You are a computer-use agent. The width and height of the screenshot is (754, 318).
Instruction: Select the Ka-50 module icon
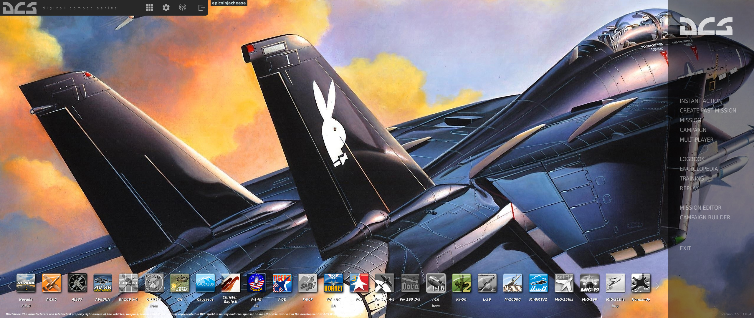point(461,283)
